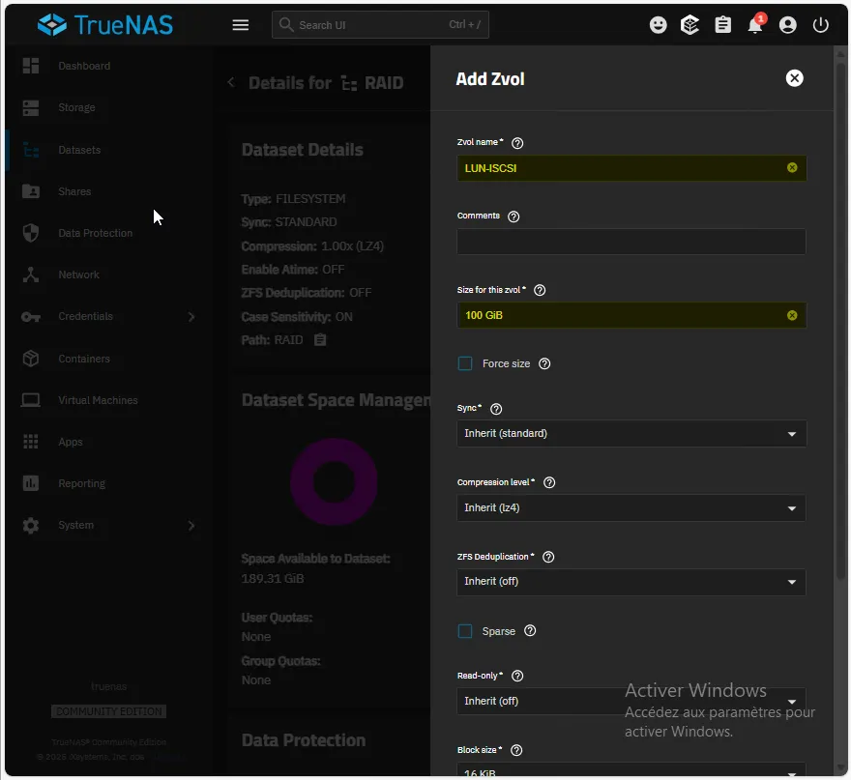Click the TrueCommand status icon

click(x=690, y=25)
